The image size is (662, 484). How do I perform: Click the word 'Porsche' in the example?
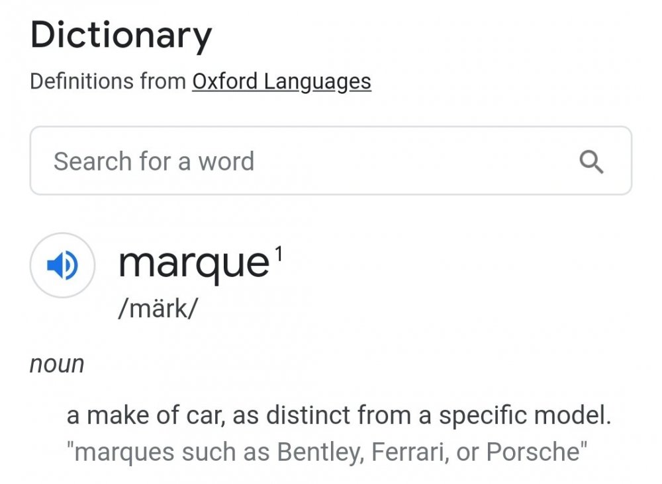coord(534,452)
